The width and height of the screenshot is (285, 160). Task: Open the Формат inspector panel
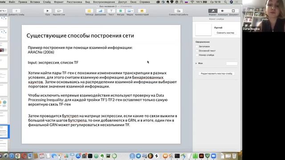point(213,11)
